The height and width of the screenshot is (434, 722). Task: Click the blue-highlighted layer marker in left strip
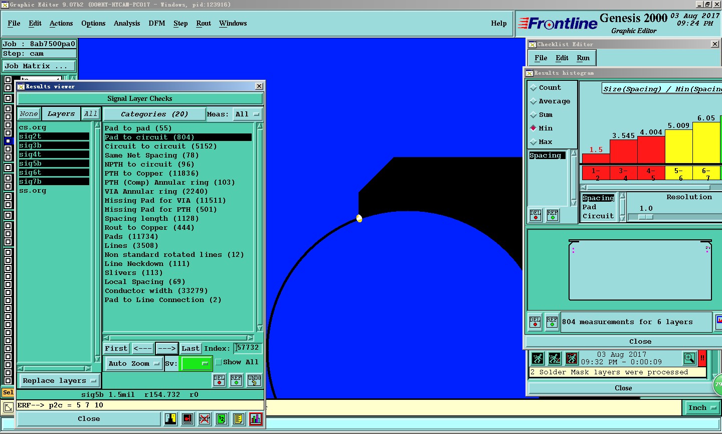[8, 141]
